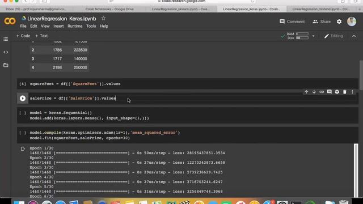Move the selected cell down

(314, 92)
